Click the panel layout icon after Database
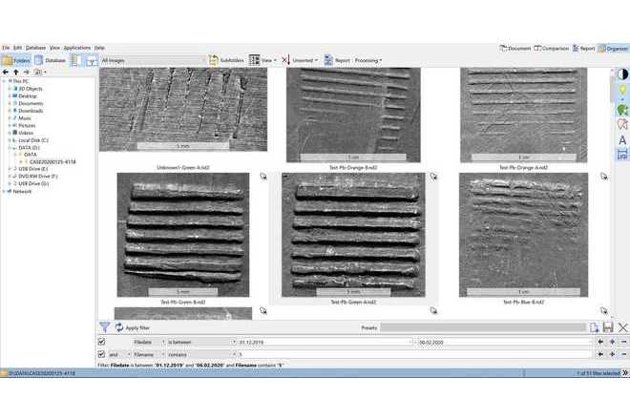 point(74,60)
